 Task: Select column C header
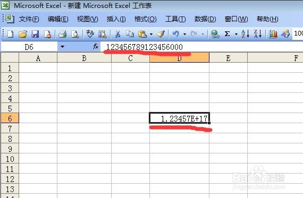click(130, 58)
